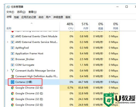Open the 文件(F) menu
The height and width of the screenshot is (107, 136).
pos(10,12)
